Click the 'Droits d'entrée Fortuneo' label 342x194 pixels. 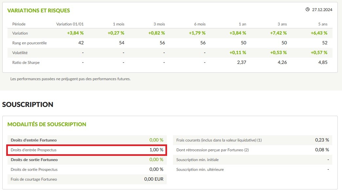(34, 140)
